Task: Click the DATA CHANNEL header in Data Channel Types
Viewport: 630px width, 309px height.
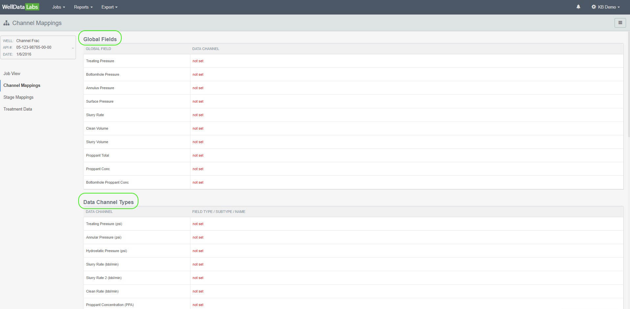Action: pos(99,212)
